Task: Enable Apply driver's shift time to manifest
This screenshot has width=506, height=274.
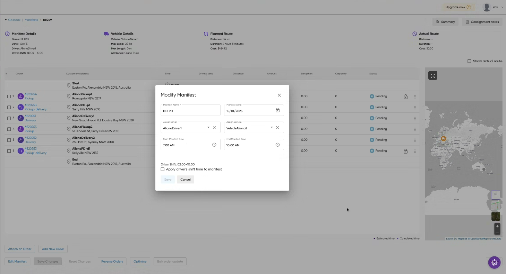Action: tap(163, 170)
